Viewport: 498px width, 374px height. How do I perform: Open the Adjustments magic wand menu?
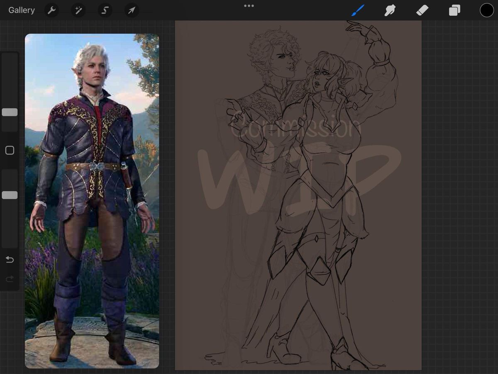click(x=78, y=10)
